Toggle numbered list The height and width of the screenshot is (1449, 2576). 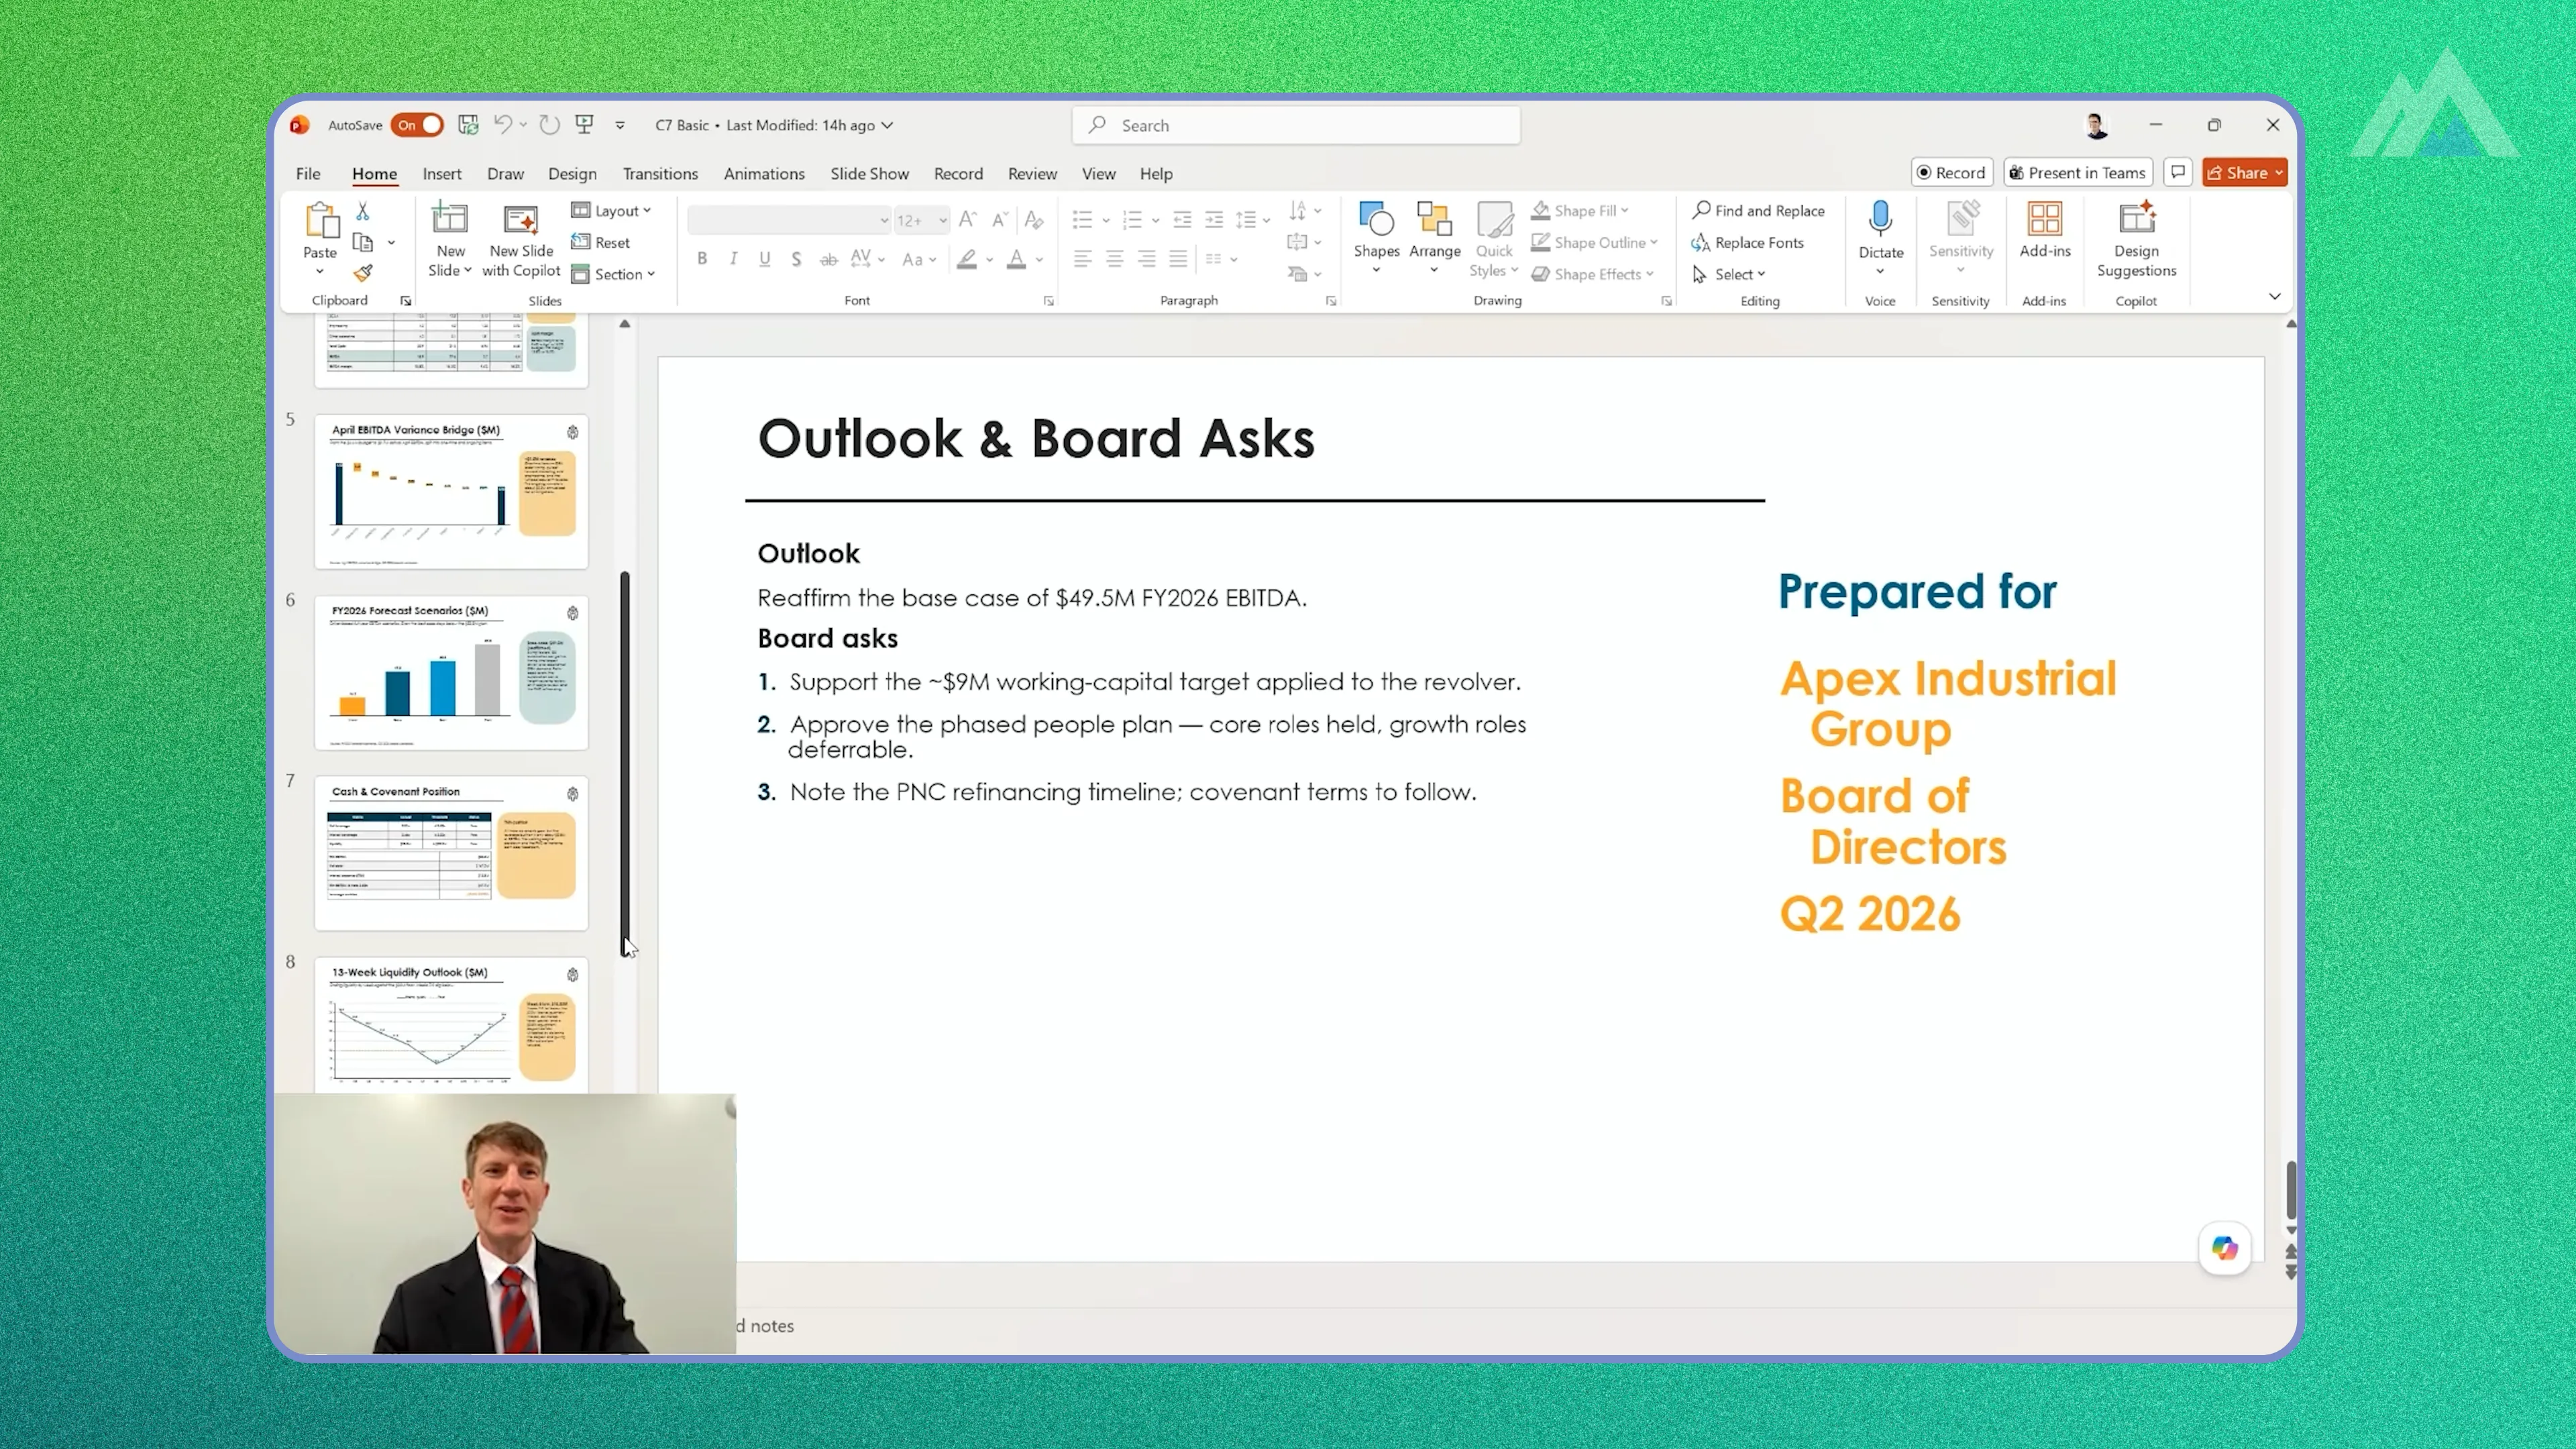1132,219
